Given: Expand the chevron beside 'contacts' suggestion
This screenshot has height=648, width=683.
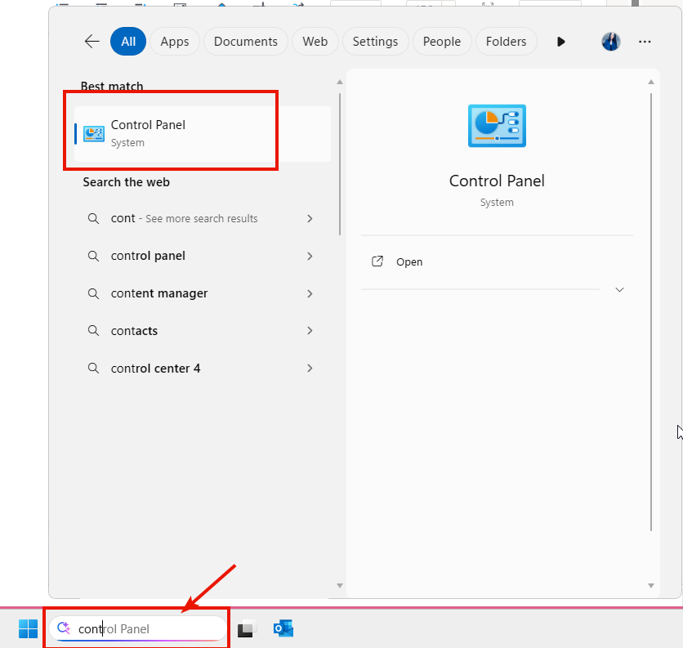Looking at the screenshot, I should pos(310,331).
